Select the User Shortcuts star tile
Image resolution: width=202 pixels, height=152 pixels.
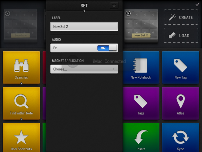tap(21, 138)
